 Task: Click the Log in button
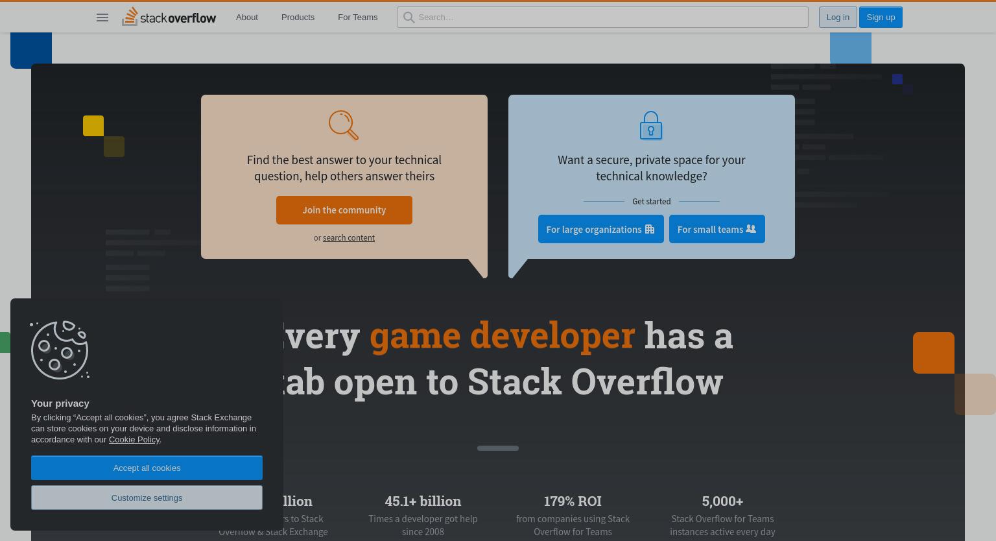[838, 18]
